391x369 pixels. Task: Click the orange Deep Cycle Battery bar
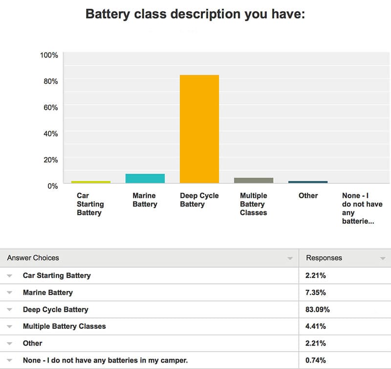[x=199, y=129]
